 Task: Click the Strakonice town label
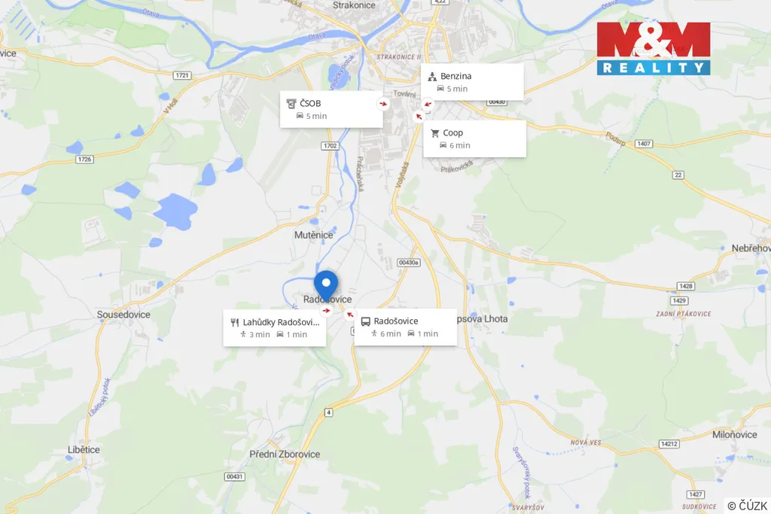tap(354, 5)
